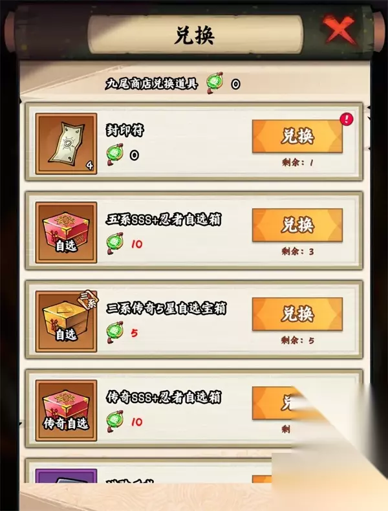This screenshot has height=511, width=388.
Task: Click the 剩余: 3 remaining count label
Action: coord(297,251)
